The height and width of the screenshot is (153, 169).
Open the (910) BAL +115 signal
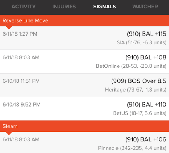coord(147,34)
